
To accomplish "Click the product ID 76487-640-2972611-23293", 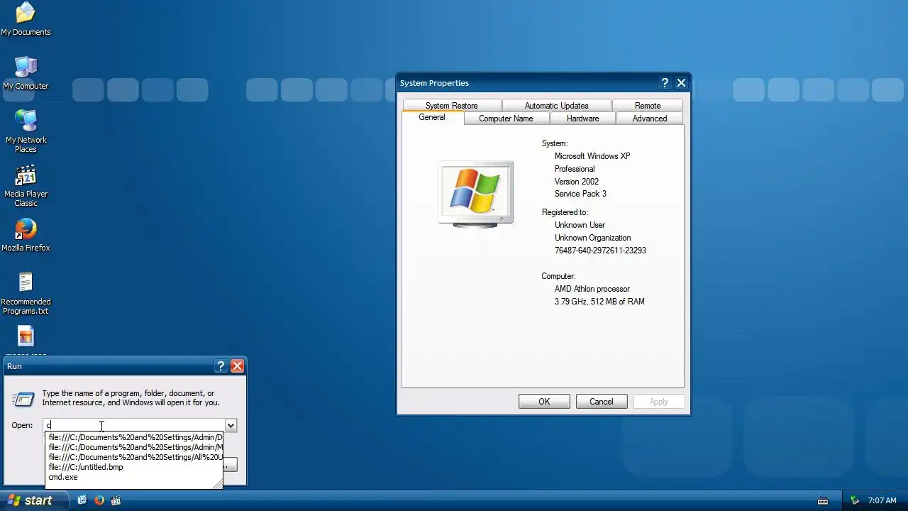I will [600, 251].
